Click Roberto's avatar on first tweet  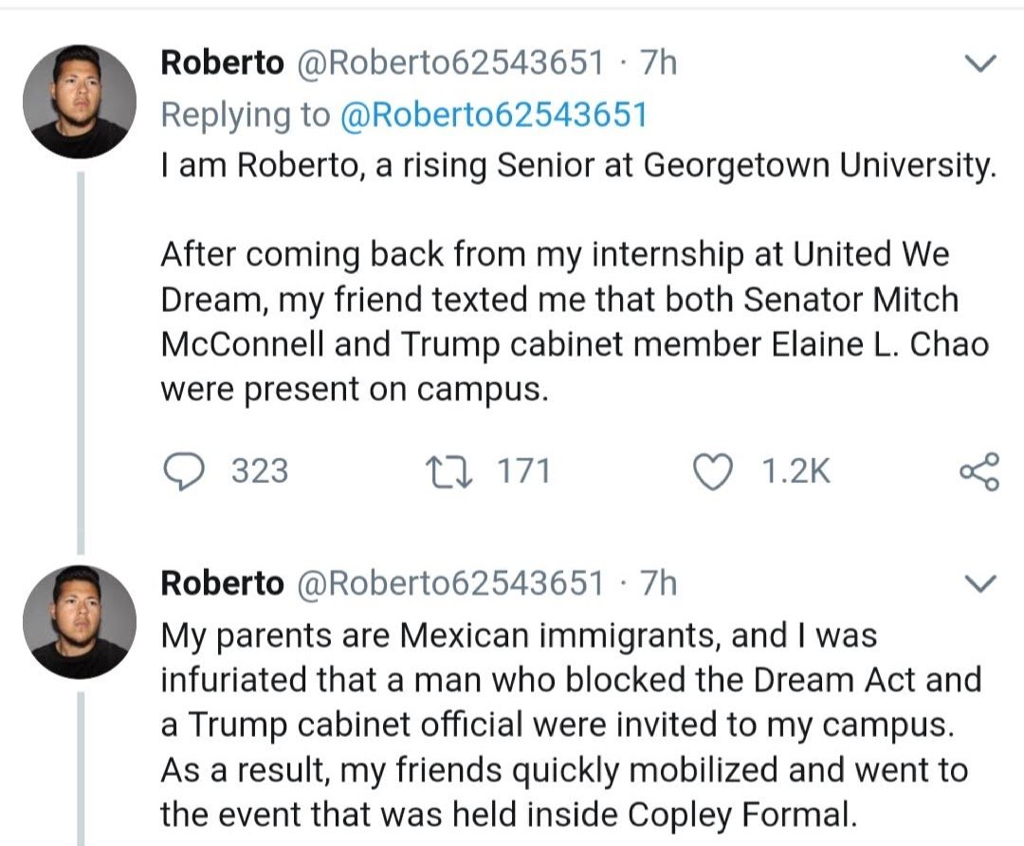click(80, 101)
